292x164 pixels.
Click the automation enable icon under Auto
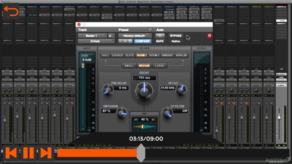(160, 35)
